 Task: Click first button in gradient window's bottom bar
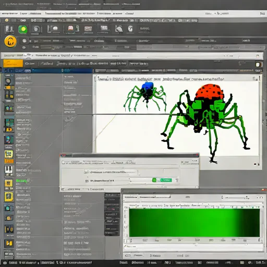[128, 256]
